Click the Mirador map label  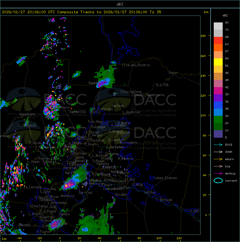(x=121, y=195)
